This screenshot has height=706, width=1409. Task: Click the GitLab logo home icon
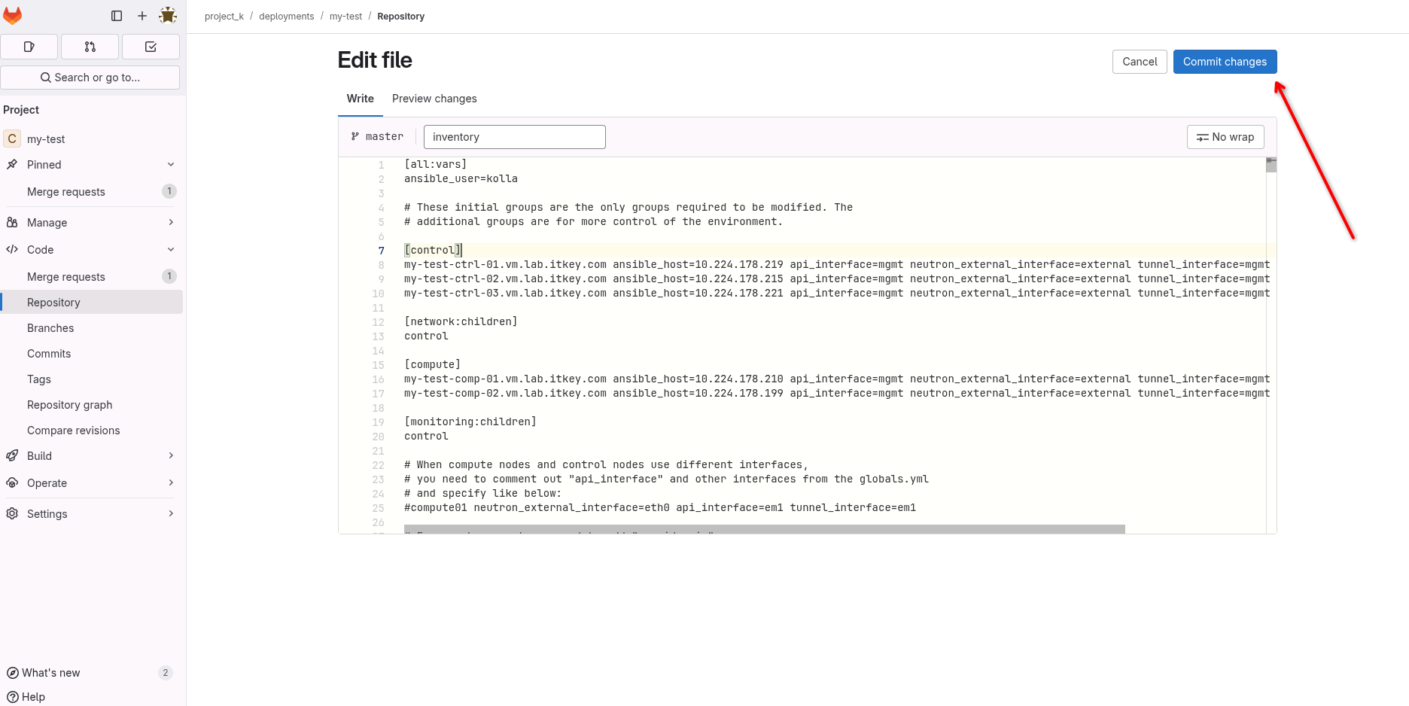13,16
